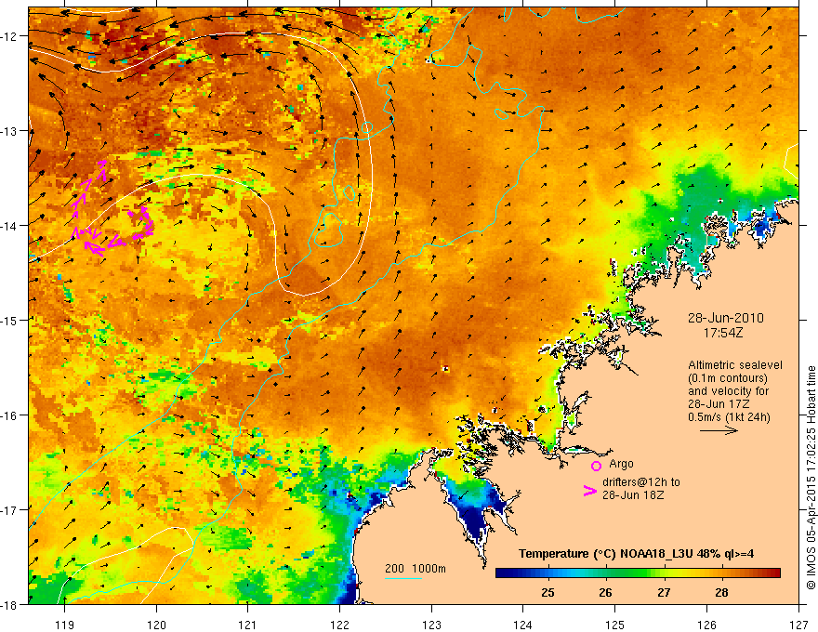Click the longitude axis label 121
818x632 pixels.
click(x=248, y=625)
